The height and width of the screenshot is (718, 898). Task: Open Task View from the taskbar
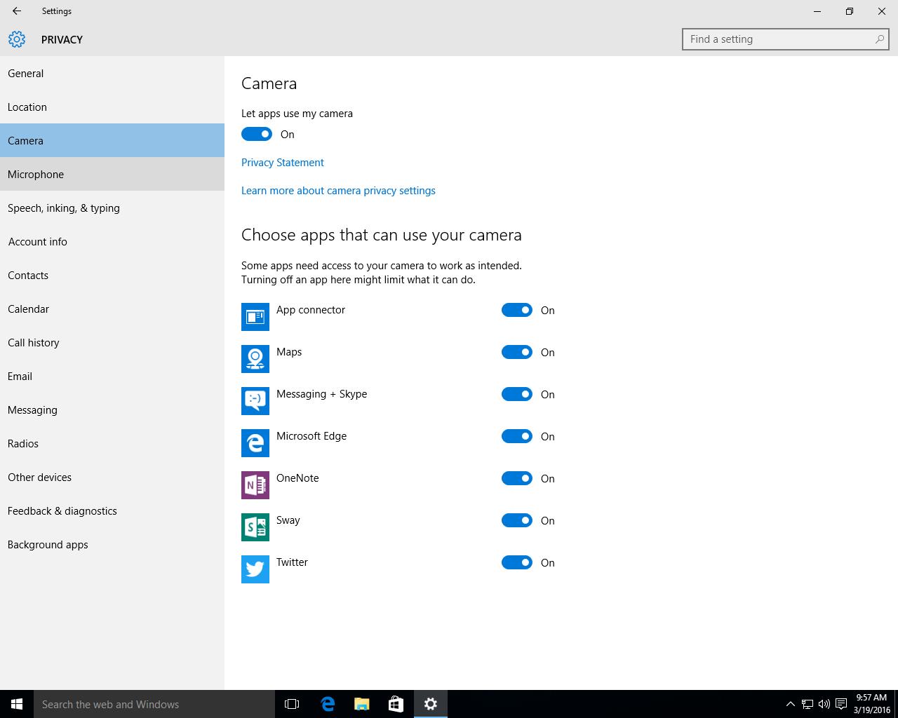point(292,704)
